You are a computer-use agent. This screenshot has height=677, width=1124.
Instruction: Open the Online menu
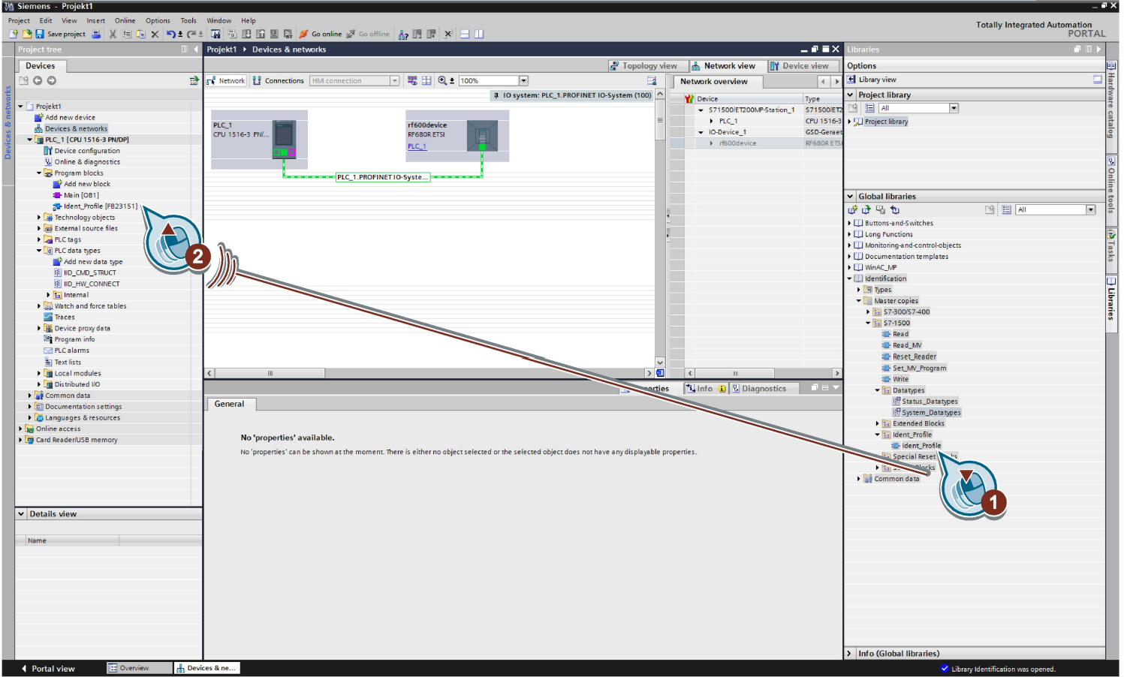(x=125, y=20)
